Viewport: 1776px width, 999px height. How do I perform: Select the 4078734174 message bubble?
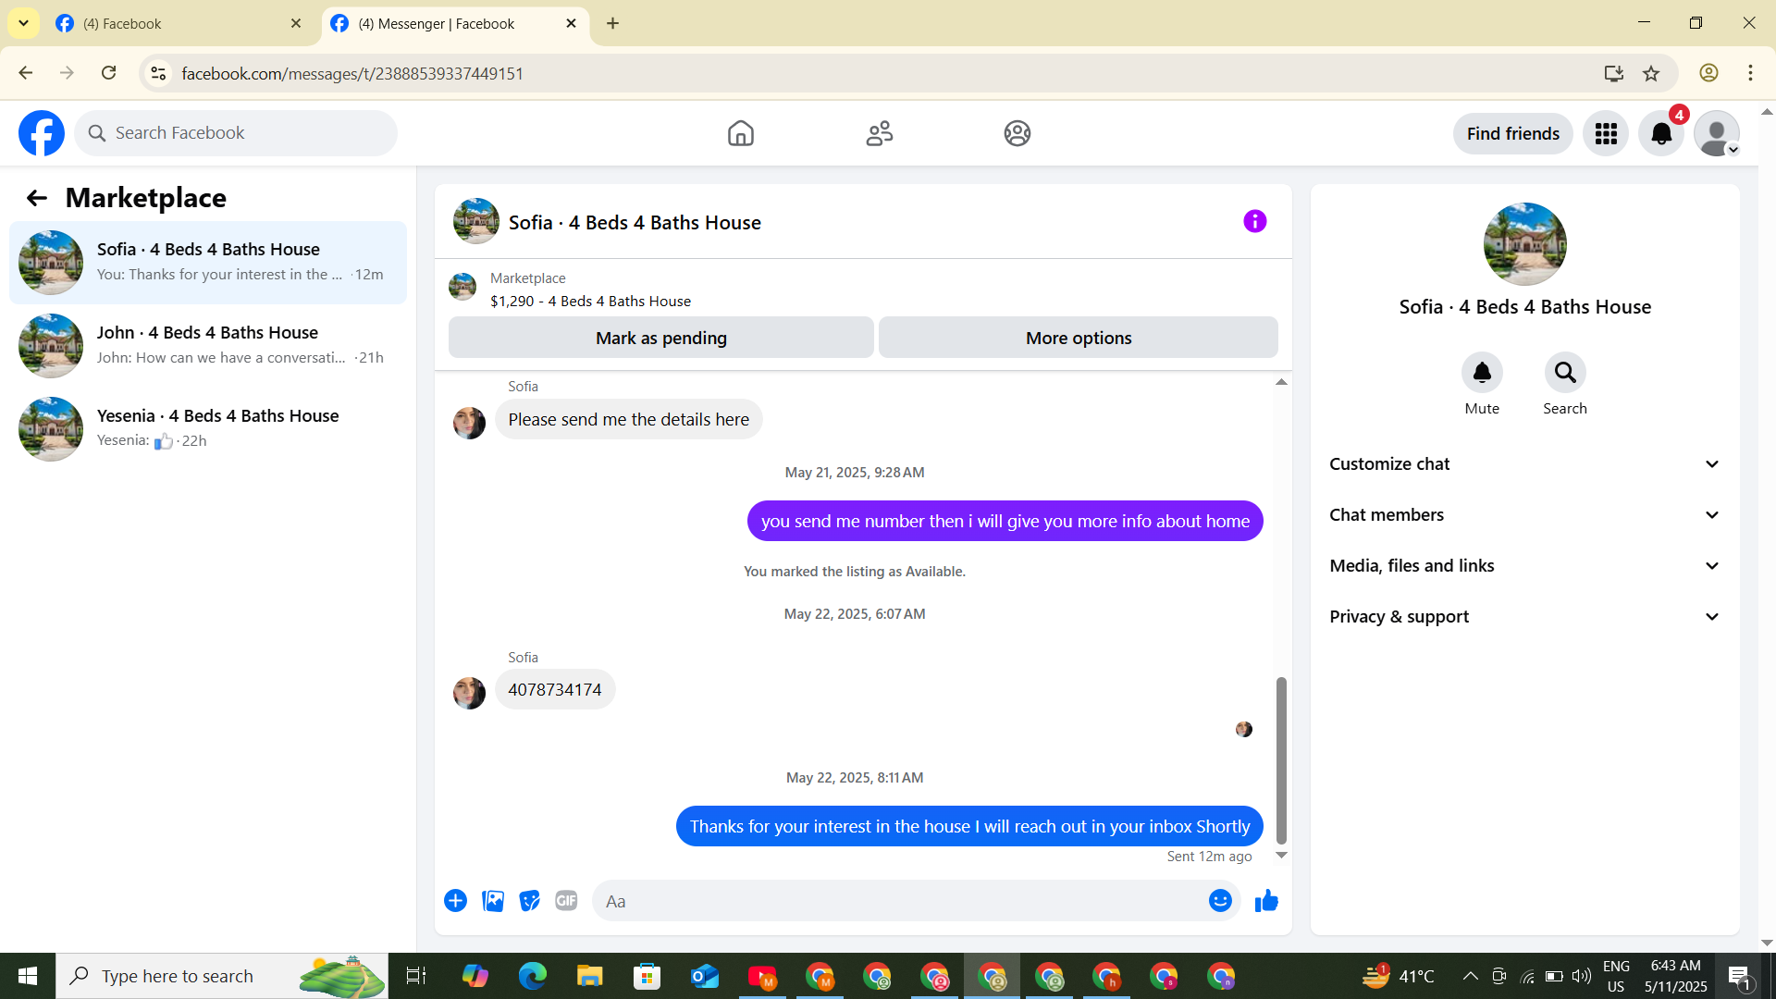(555, 690)
